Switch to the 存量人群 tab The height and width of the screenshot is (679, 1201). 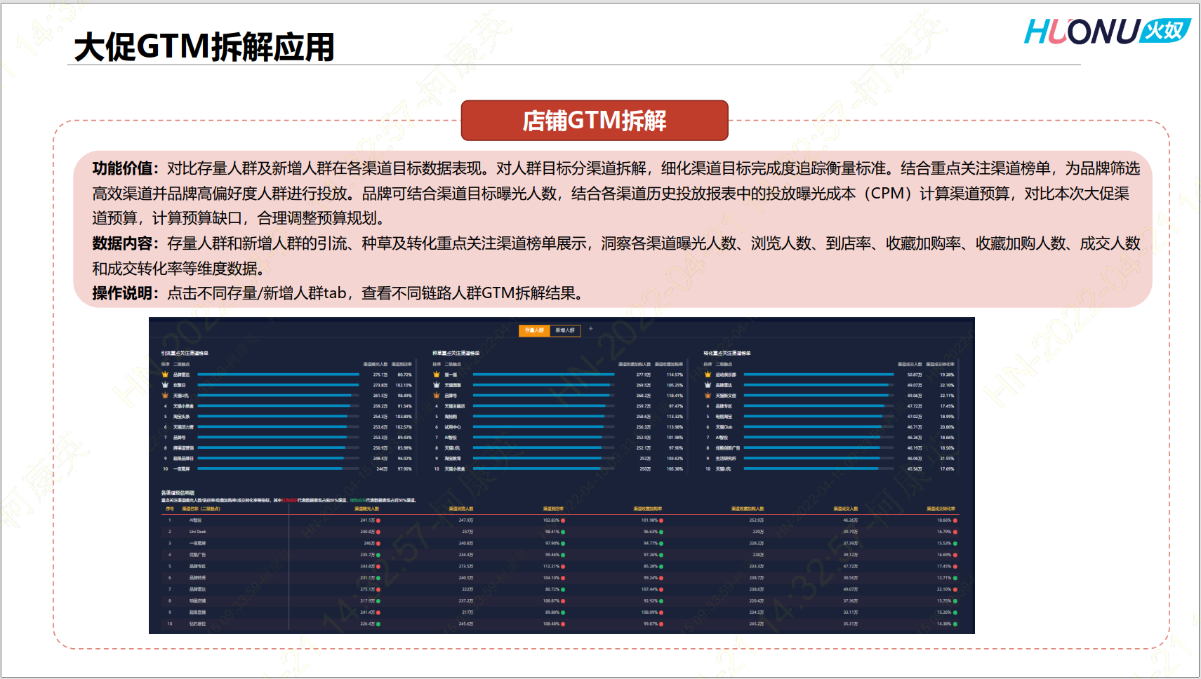(534, 330)
